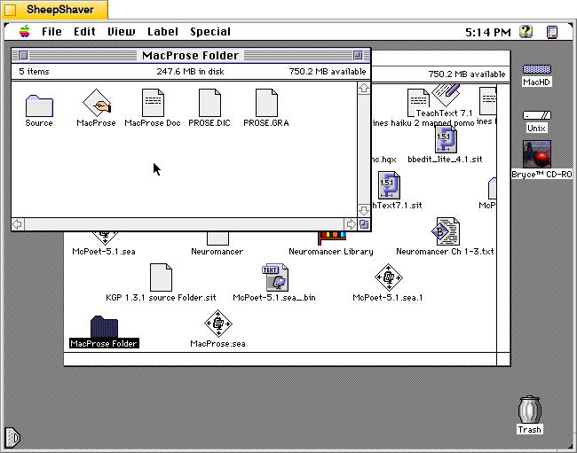The image size is (577, 453).
Task: Click the up scroll arrow in MacProse Folder
Action: click(x=364, y=88)
